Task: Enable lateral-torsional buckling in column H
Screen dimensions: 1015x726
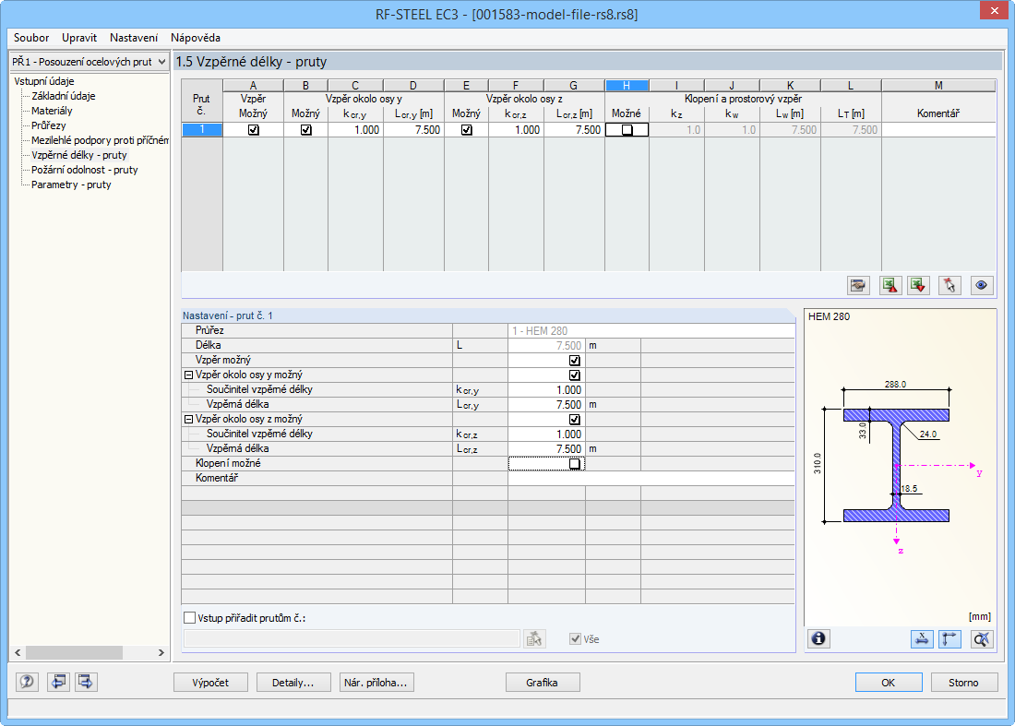Action: tap(627, 129)
